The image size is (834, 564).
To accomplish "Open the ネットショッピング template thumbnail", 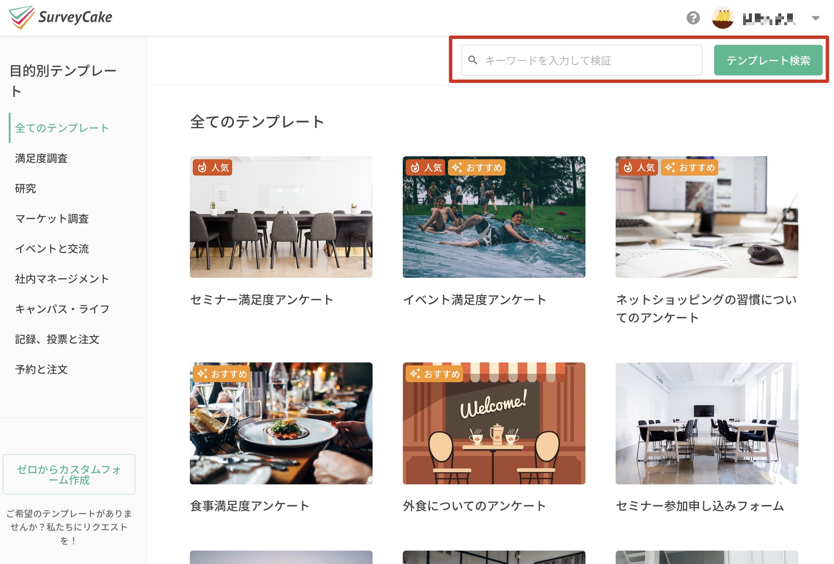I will click(707, 217).
